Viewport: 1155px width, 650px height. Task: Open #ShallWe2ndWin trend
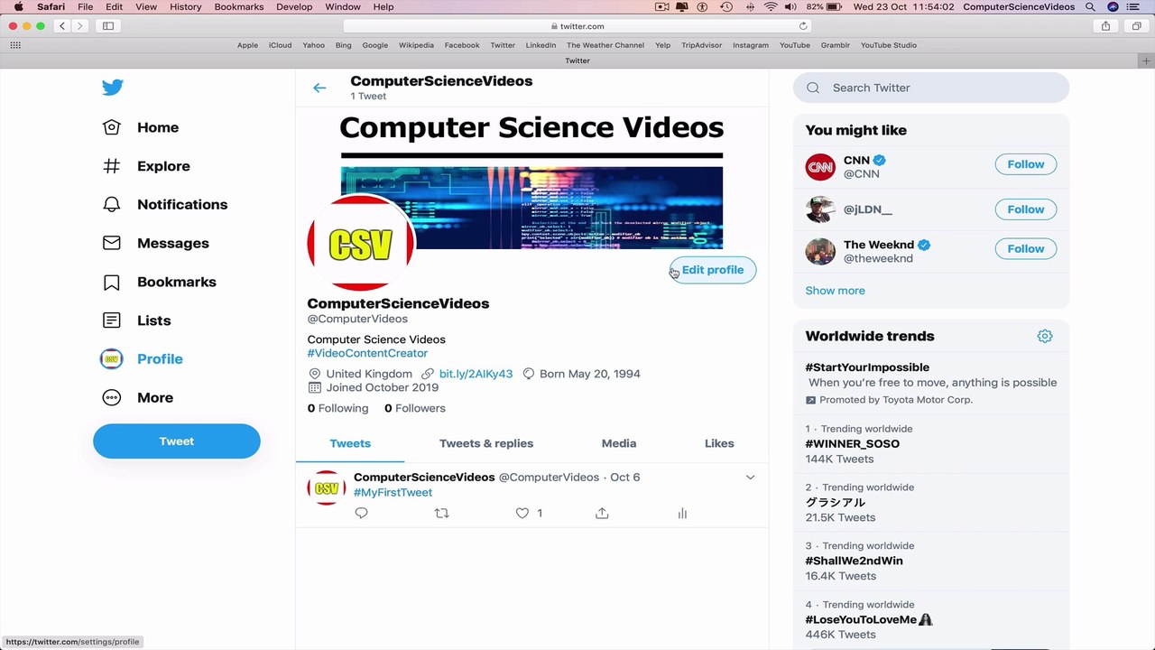click(x=854, y=561)
